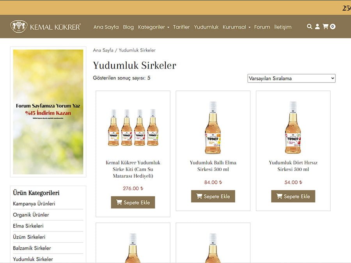The height and width of the screenshot is (263, 351).
Task: Open the user account icon
Action: 317,26
